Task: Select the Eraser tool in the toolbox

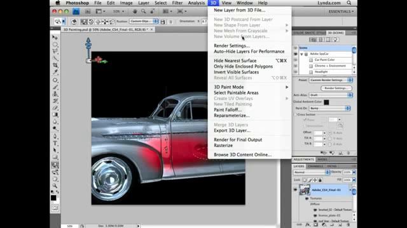Action: 55,108
